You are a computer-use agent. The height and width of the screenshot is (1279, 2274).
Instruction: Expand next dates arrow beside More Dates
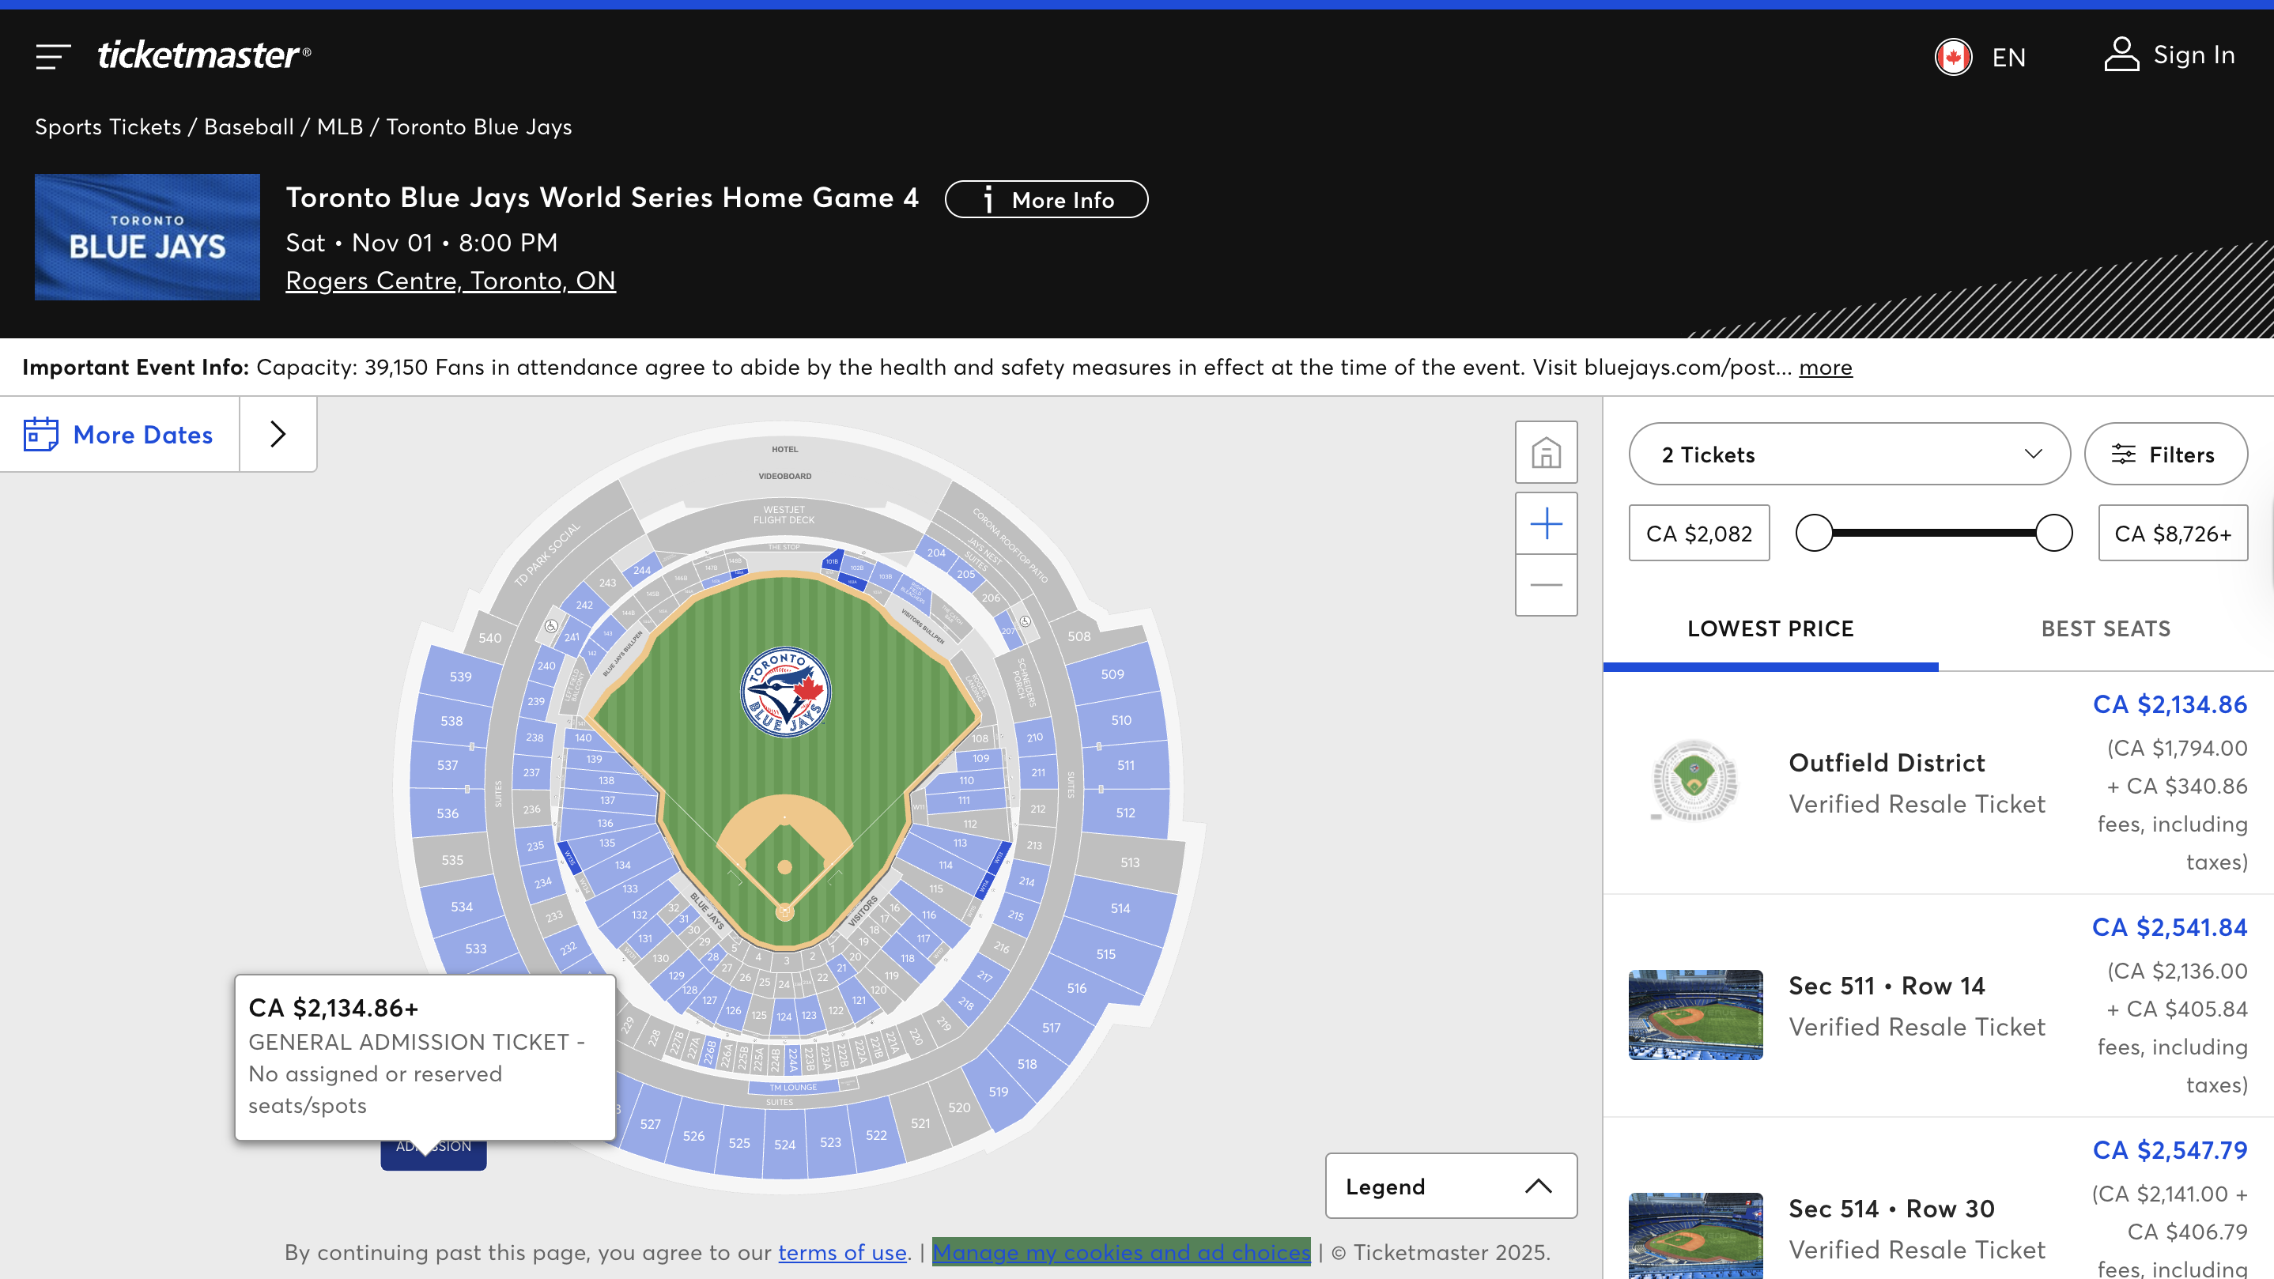(x=278, y=434)
